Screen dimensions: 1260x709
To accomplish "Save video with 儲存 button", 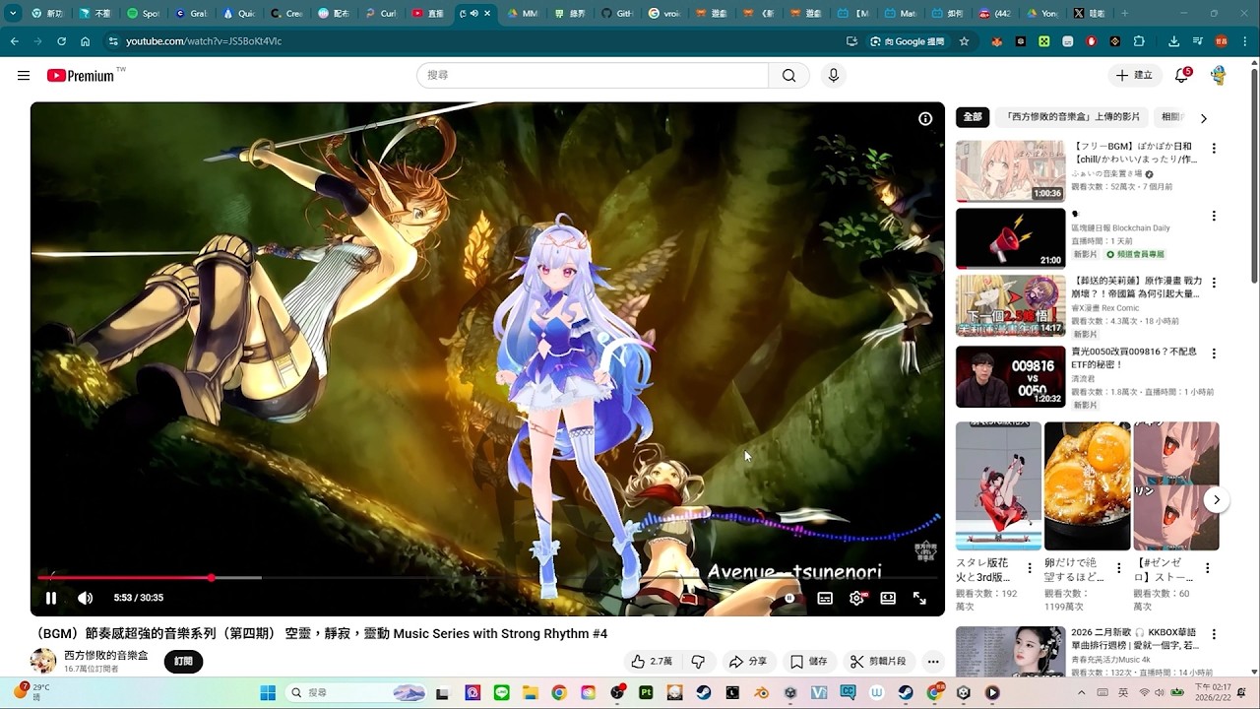I will tap(808, 662).
